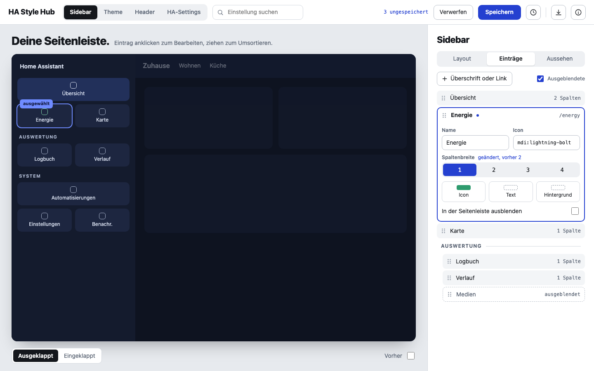Open the Aussehen panel tab
This screenshot has height=371, width=594.
click(x=560, y=59)
